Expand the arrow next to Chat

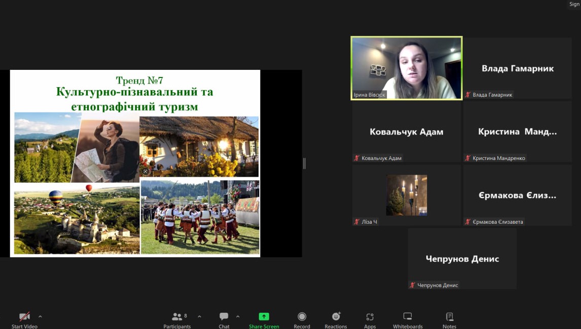click(x=238, y=317)
